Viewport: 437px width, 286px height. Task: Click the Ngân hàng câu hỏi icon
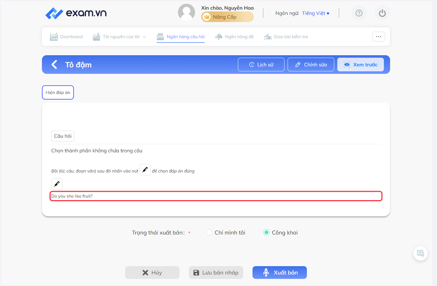[160, 37]
